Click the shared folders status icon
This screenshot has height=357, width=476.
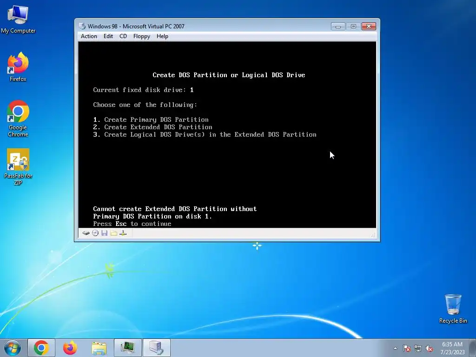coord(114,233)
